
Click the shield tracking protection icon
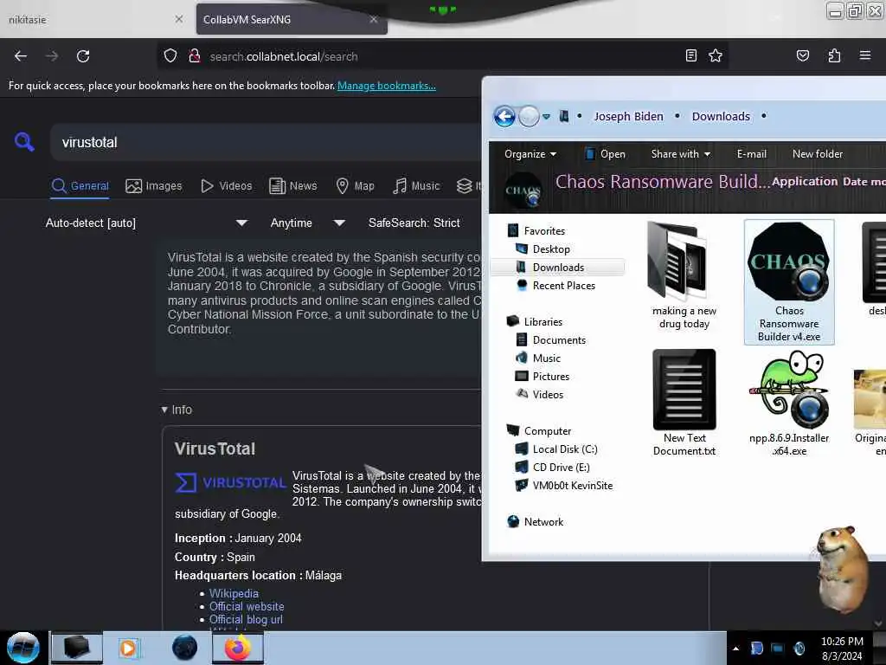(x=170, y=56)
